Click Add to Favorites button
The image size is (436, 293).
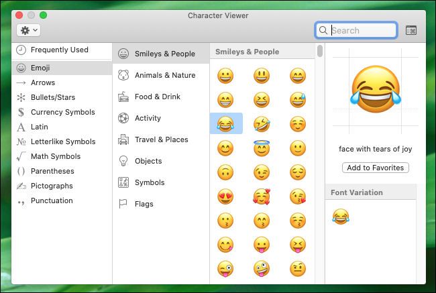pos(376,168)
